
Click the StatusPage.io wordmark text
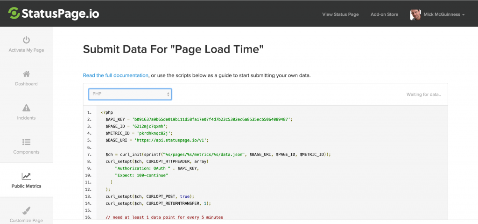[x=60, y=14]
